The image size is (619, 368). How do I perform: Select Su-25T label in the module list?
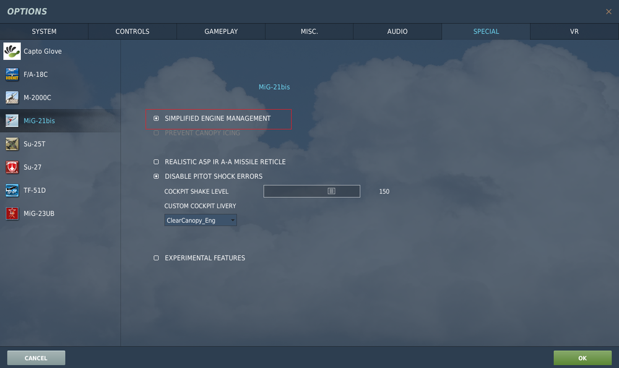point(34,144)
